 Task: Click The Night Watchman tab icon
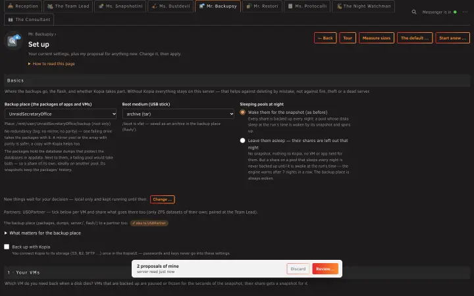click(339, 6)
